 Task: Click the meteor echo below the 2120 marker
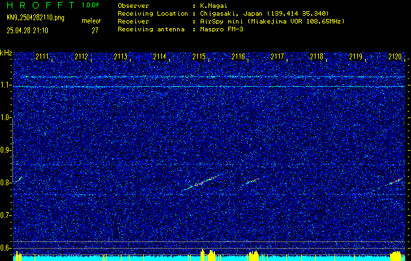[x=395, y=181]
